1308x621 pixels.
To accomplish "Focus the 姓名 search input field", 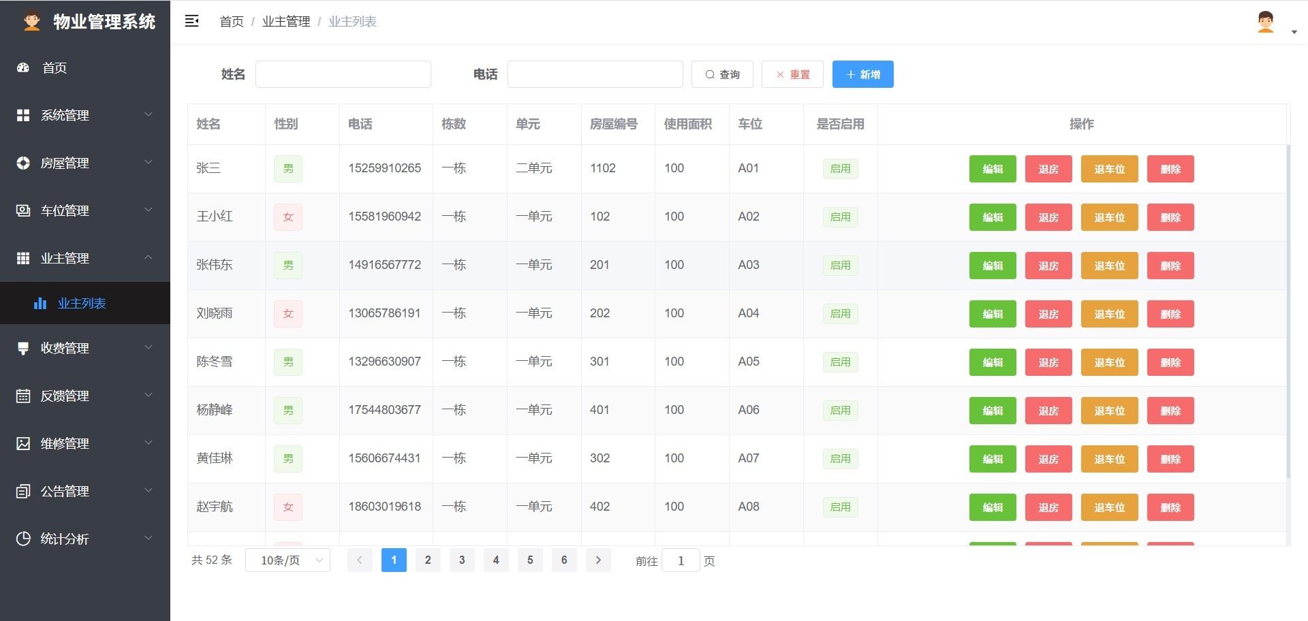I will [x=343, y=74].
